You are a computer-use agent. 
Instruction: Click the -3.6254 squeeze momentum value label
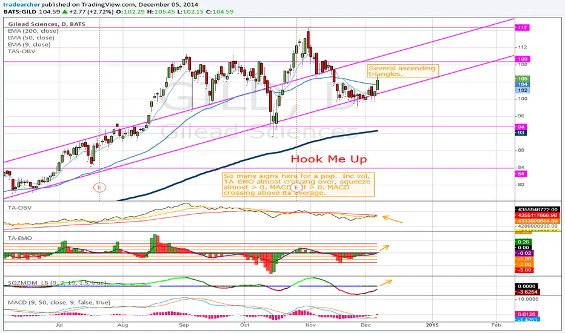coord(527,292)
